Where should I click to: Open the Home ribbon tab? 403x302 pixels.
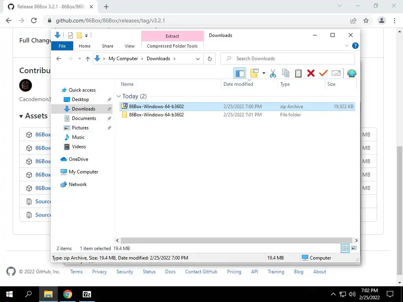coord(85,46)
